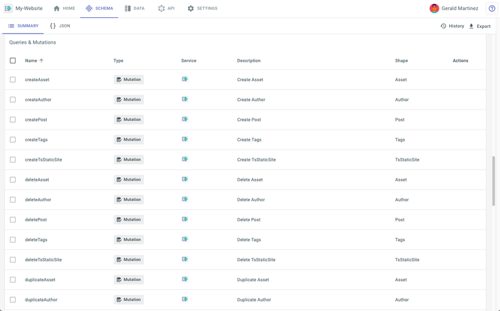This screenshot has width=500, height=311.
Task: Check the deleteTags row checkbox
Action: [x=12, y=240]
